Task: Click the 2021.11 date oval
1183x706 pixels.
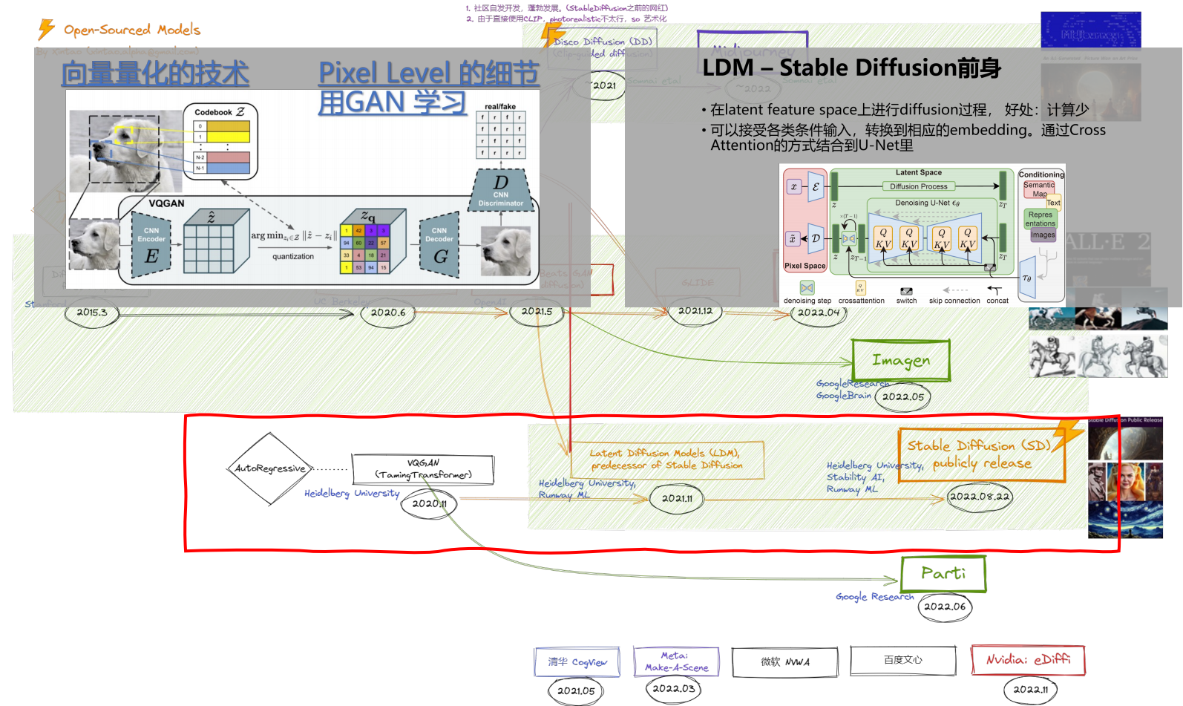Action: 677,499
